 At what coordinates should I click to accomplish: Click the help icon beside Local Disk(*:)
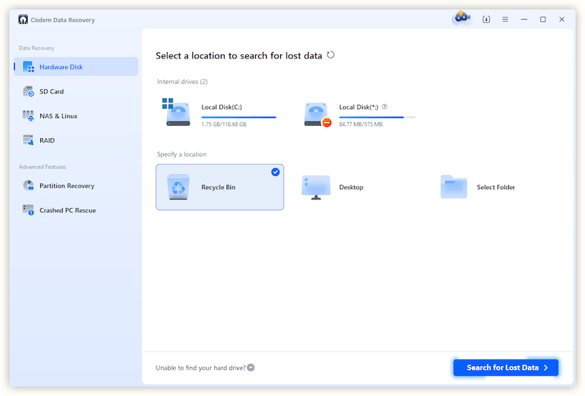tap(385, 107)
